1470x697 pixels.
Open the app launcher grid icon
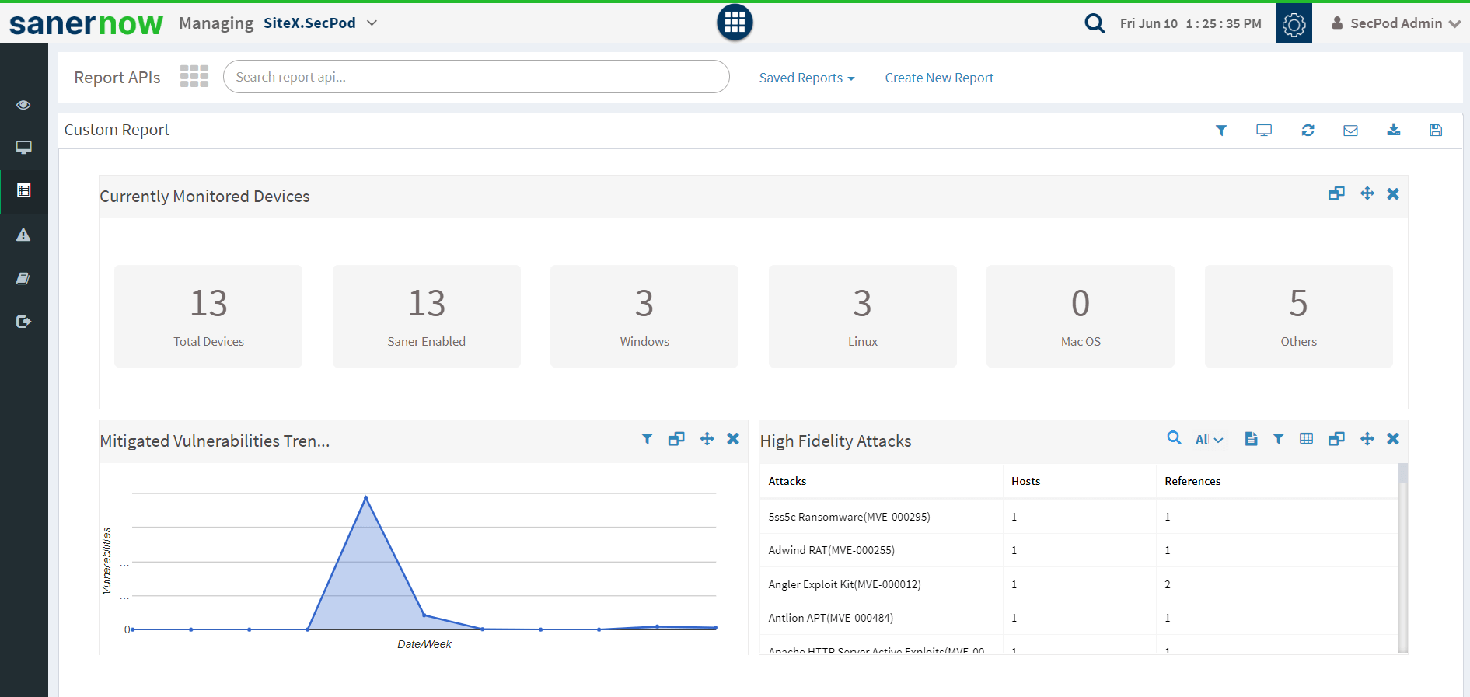(735, 23)
